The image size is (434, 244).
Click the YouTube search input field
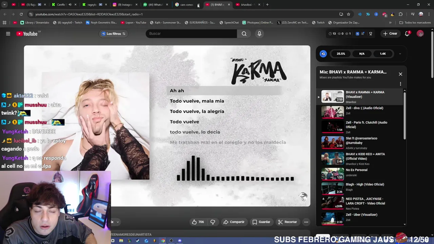click(x=191, y=34)
